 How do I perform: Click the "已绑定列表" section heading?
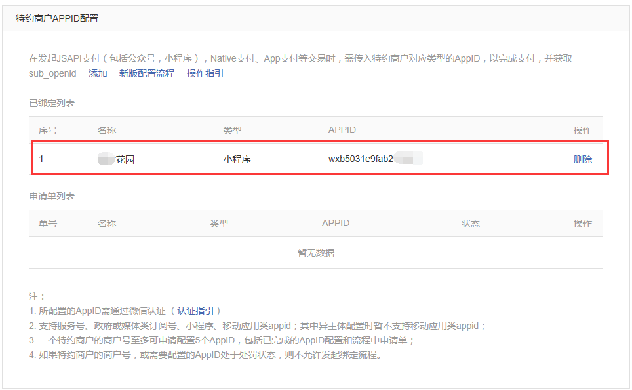[52, 103]
